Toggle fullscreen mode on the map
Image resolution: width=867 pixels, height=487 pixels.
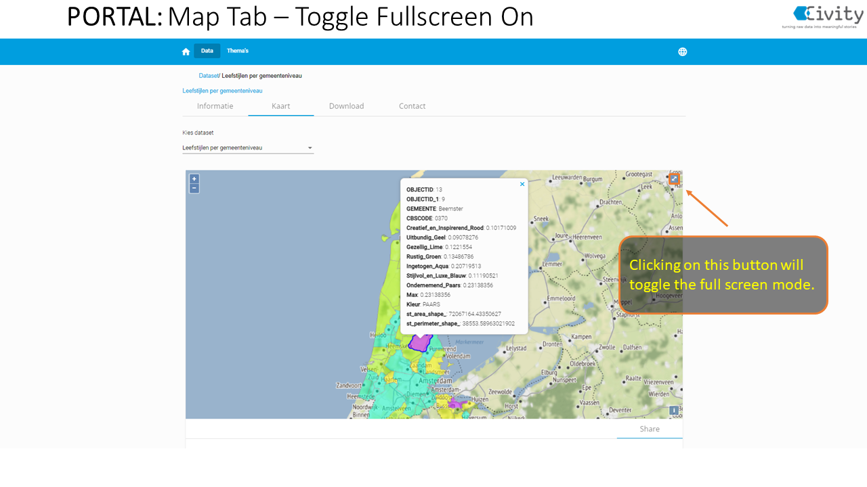[674, 179]
